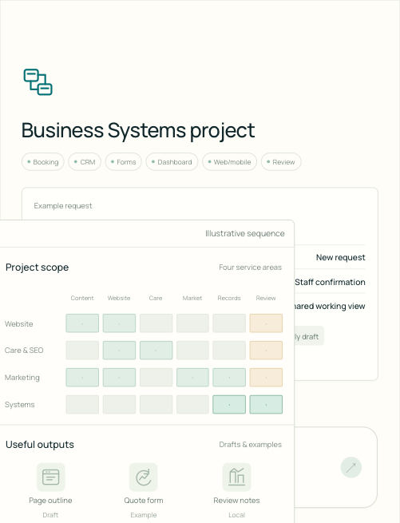Screen dimensions: 400x523
Task: Click the Quote form label
Action: click(144, 501)
